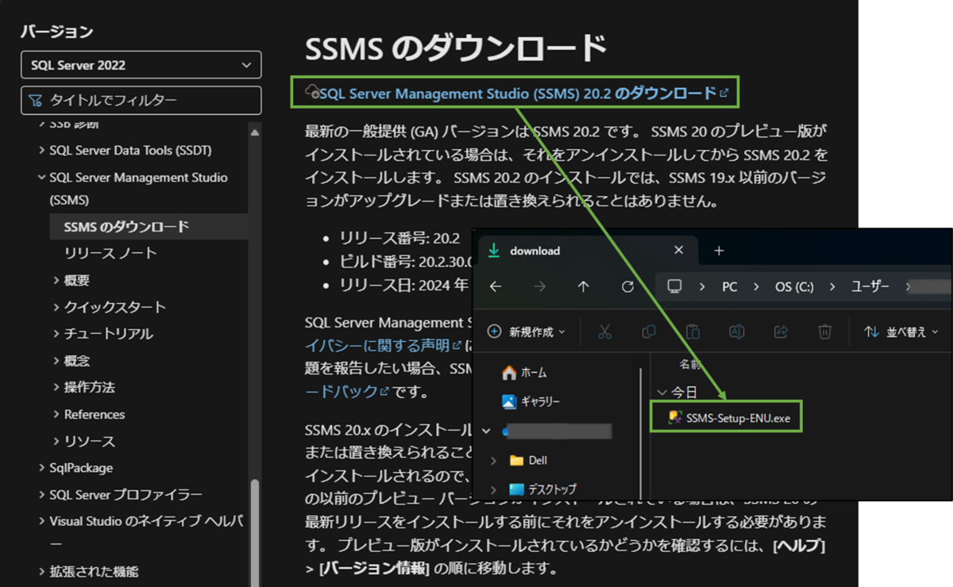The width and height of the screenshot is (953, 587).
Task: Go back in Explorer
Action: pos(496,286)
